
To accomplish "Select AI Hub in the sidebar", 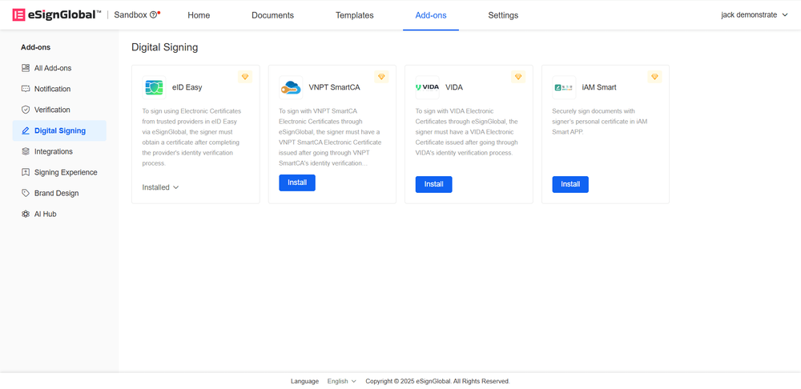I will point(45,214).
